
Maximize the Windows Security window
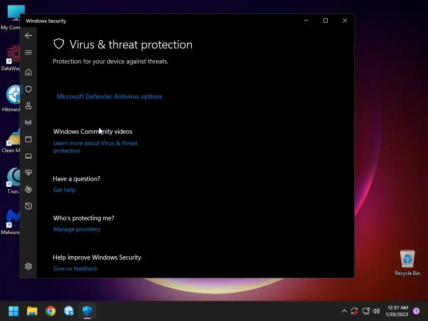[x=325, y=21]
